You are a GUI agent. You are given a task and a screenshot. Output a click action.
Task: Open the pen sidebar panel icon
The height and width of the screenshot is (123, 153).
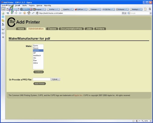coord(3,24)
